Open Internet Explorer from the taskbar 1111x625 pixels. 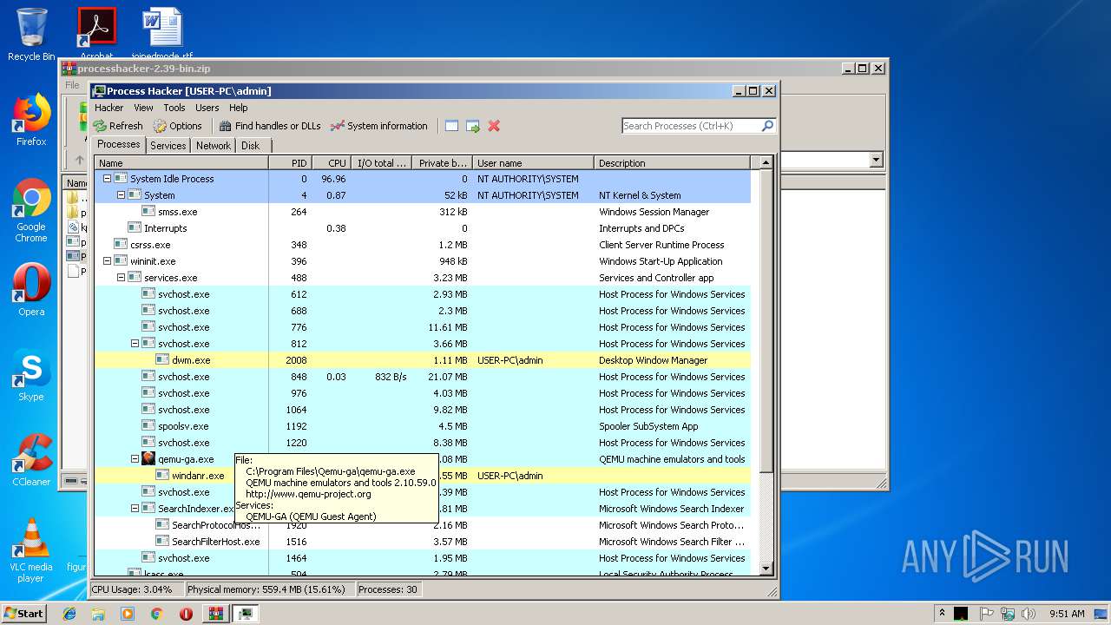coord(69,614)
